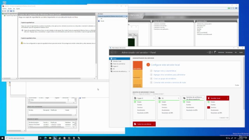Select the OBTENER MÁS INFORMACIÓN tile
Screen dimensions: 249x140
(138, 83)
